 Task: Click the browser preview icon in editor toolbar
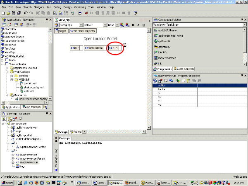[57, 25]
